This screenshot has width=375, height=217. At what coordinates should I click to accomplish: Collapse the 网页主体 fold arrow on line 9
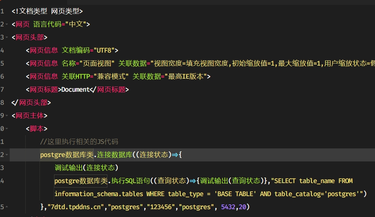[7, 116]
